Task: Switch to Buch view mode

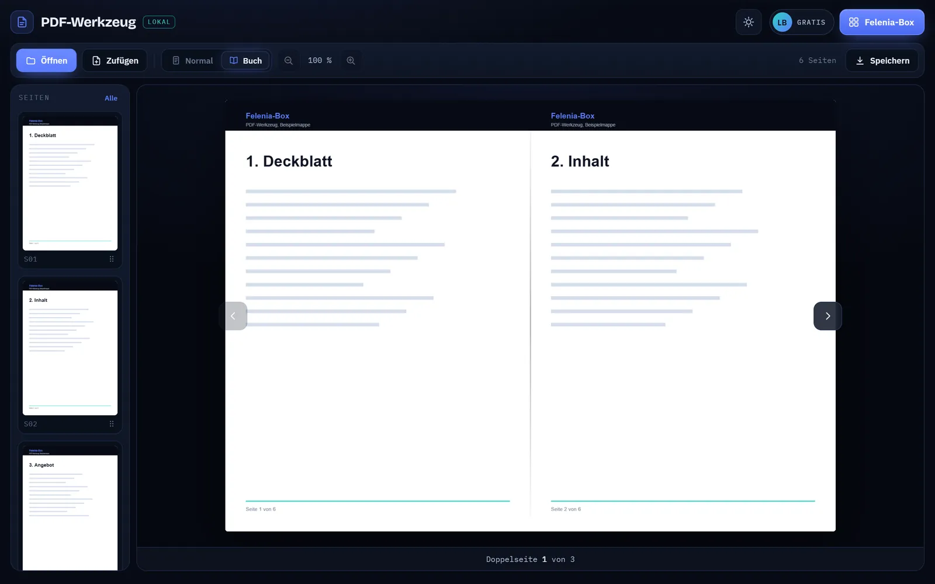Action: click(x=245, y=60)
